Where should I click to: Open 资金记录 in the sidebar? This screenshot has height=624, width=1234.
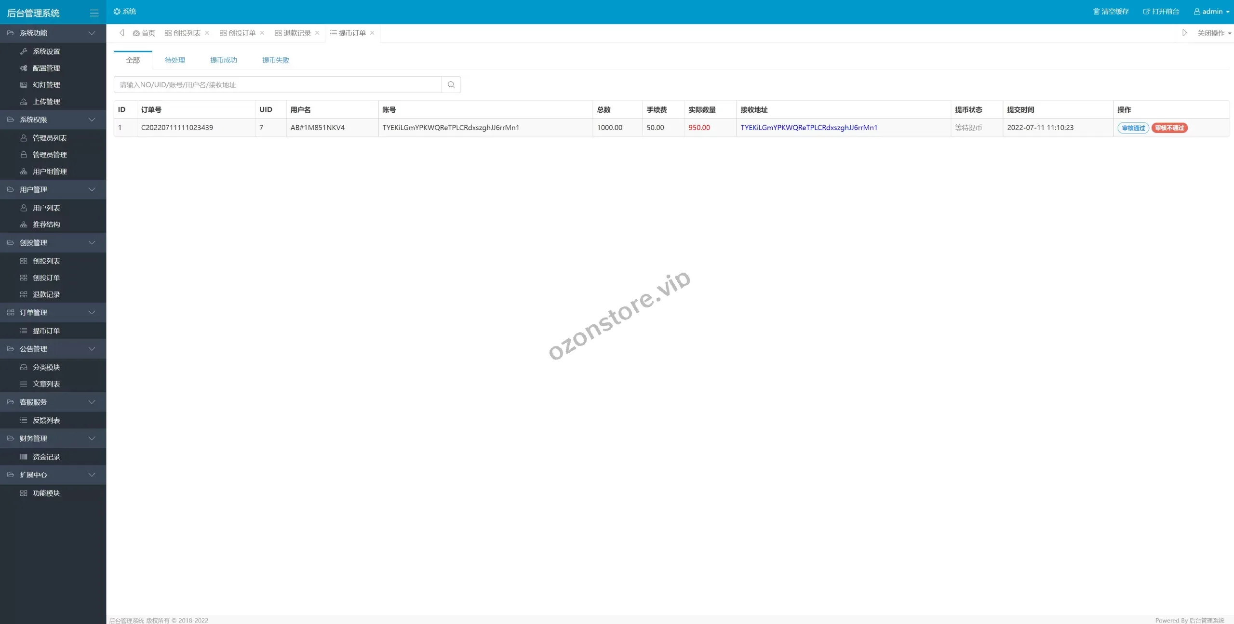[x=46, y=457]
